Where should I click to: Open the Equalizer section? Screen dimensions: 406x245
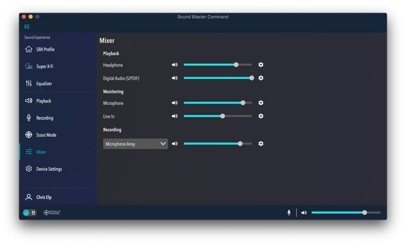[x=44, y=84]
